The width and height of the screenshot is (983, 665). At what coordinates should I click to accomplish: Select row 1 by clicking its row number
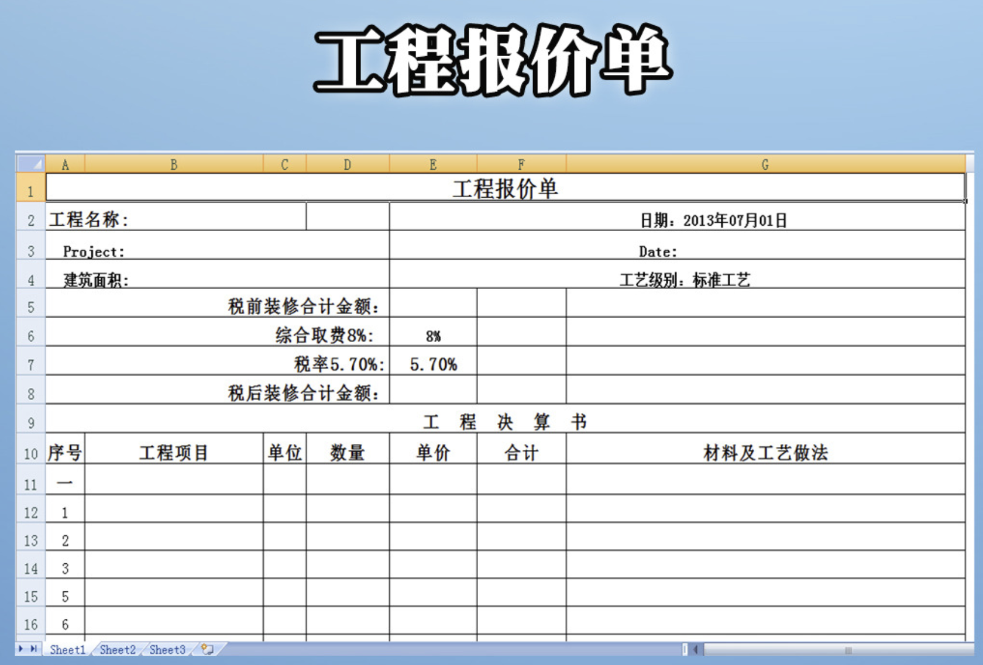(30, 188)
